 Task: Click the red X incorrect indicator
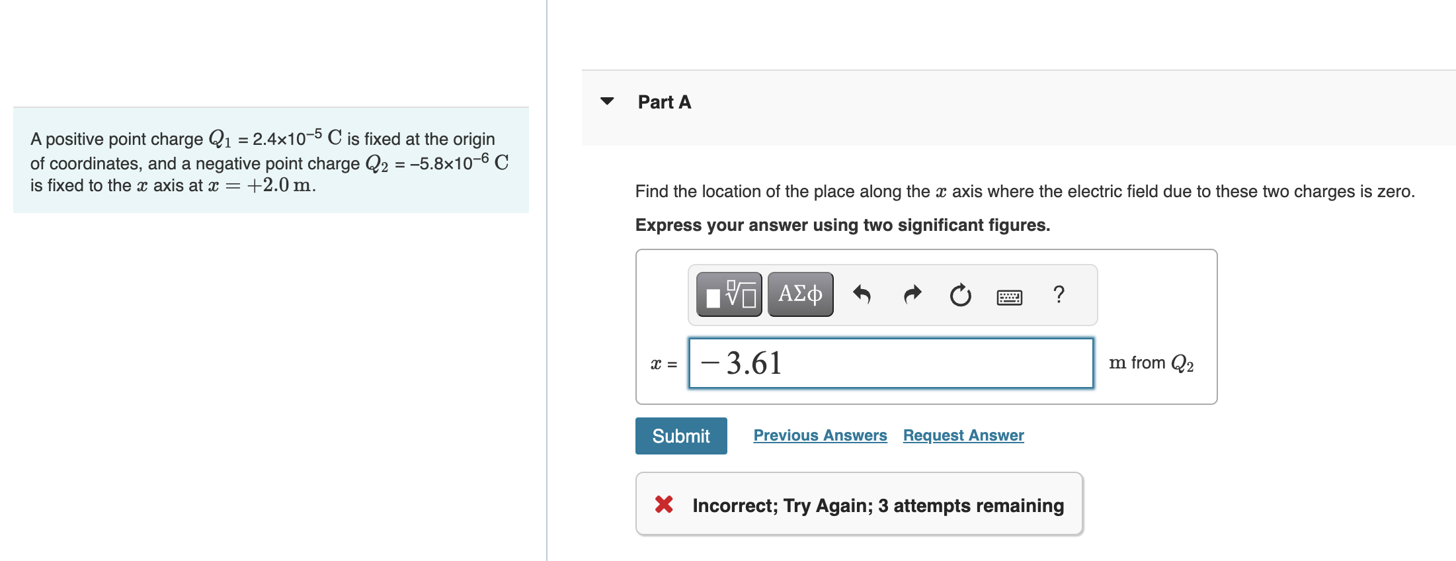pos(663,505)
